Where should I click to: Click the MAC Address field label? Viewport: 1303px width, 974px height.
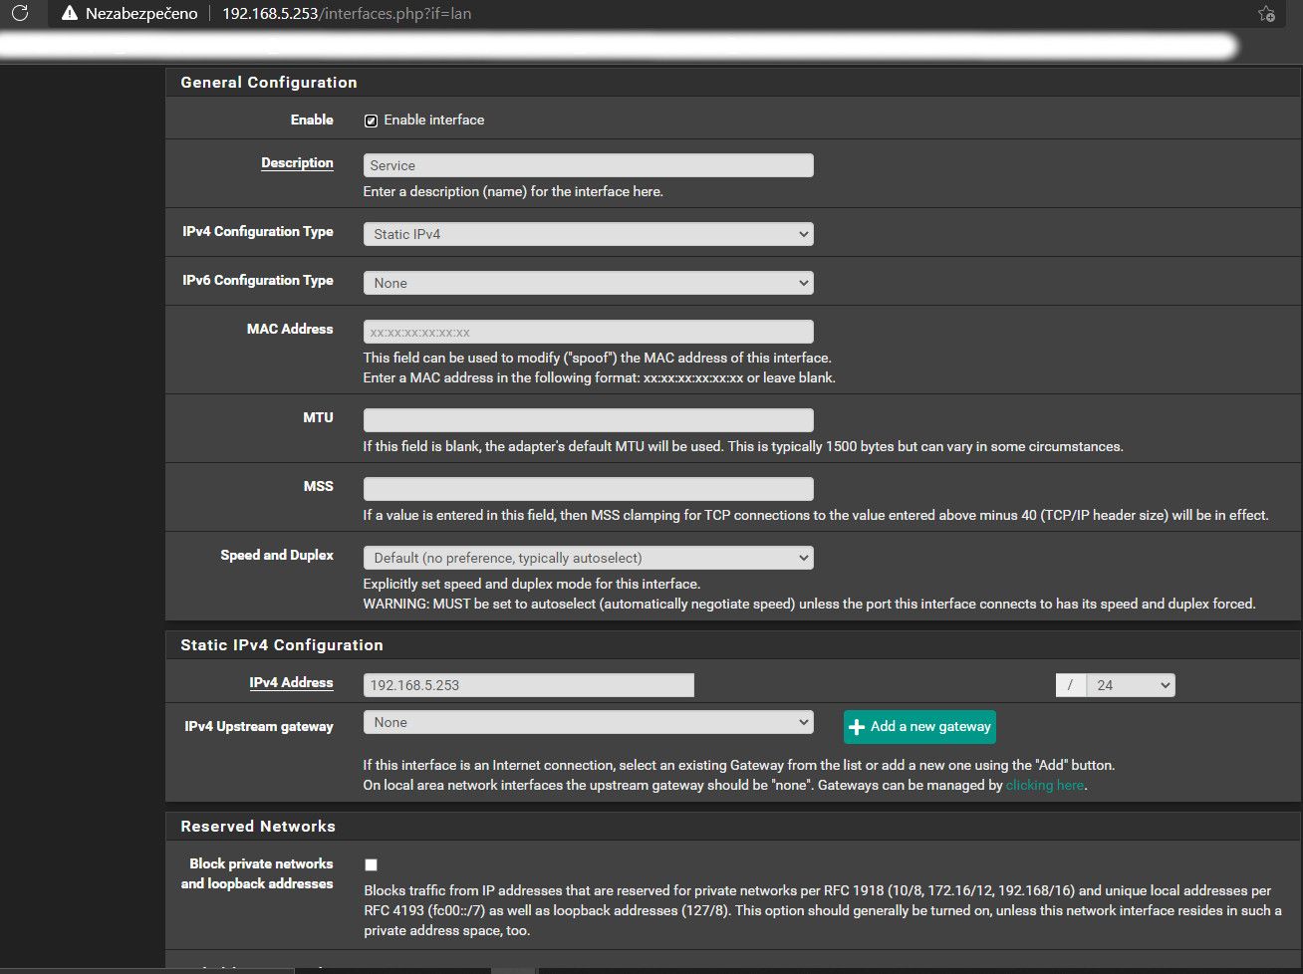pyautogui.click(x=290, y=330)
